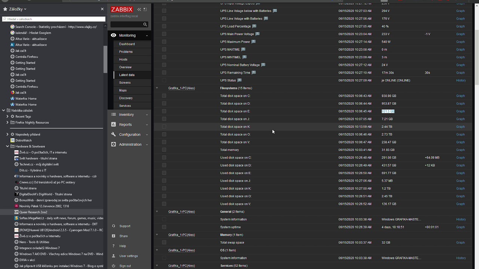Screen dimensions: 479x269
Task: Click the bookmarks sidebar vertical scrollbar
Action: pos(106,60)
